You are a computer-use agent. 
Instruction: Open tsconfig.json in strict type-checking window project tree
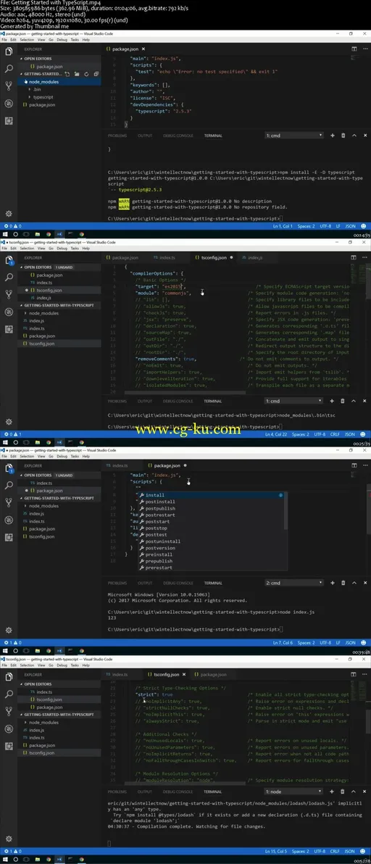pos(59,752)
